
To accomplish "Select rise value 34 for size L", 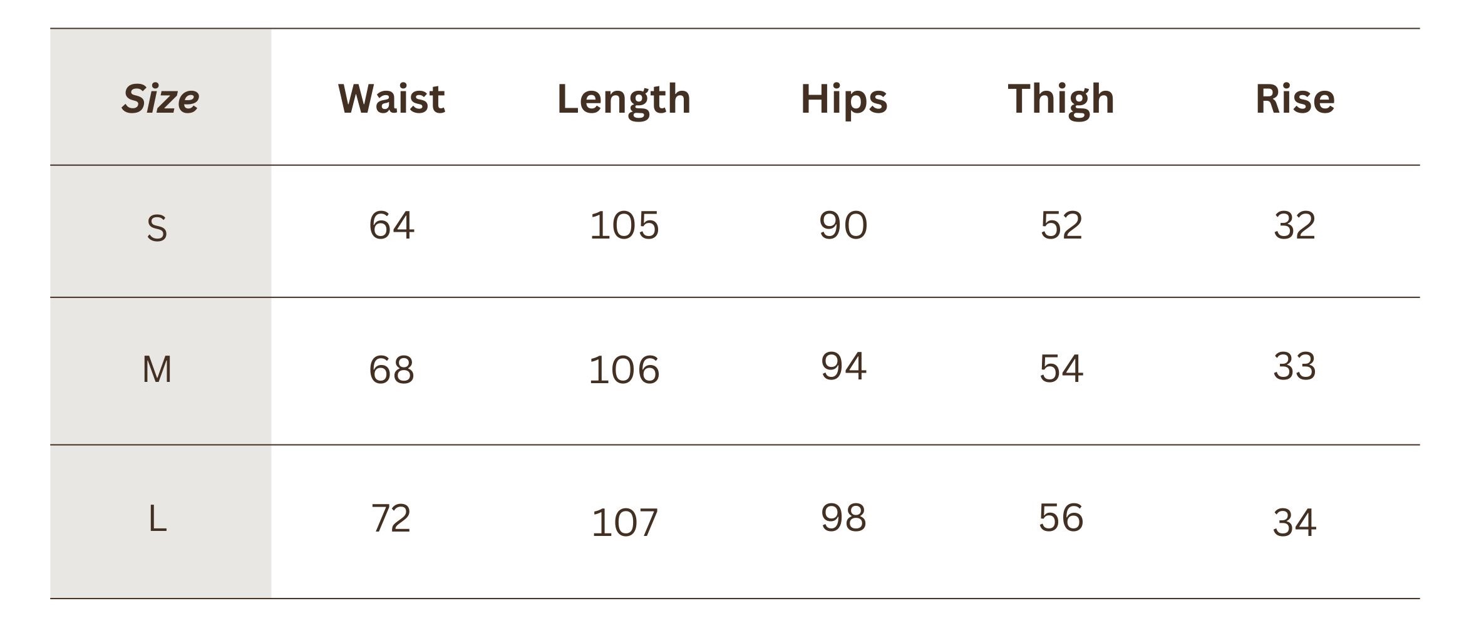I will [x=1294, y=522].
